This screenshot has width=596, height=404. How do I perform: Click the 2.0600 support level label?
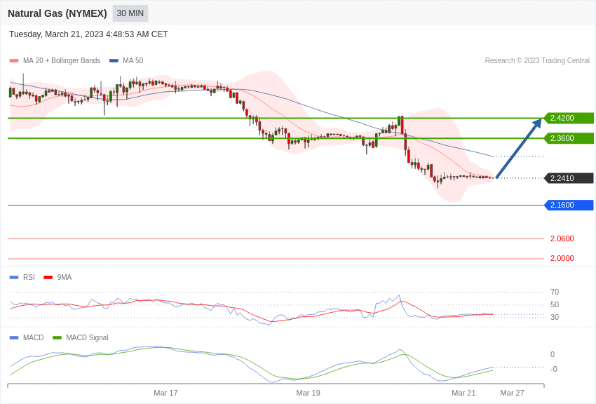(x=562, y=238)
